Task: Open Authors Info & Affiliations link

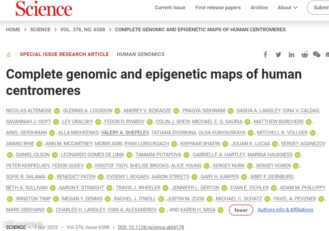Action: tap(285, 210)
